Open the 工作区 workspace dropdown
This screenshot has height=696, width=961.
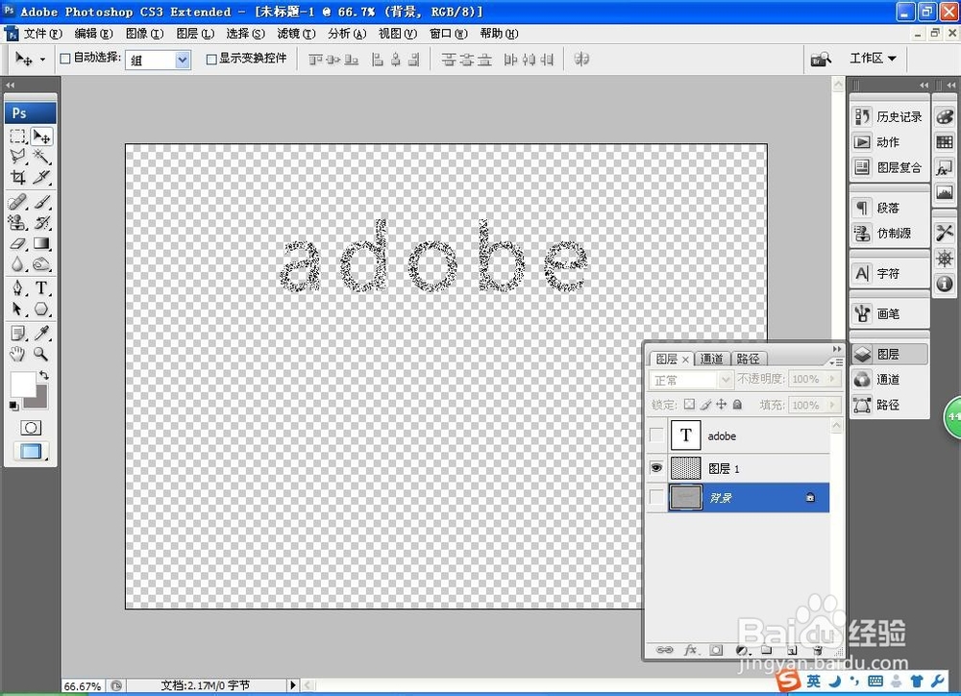873,59
